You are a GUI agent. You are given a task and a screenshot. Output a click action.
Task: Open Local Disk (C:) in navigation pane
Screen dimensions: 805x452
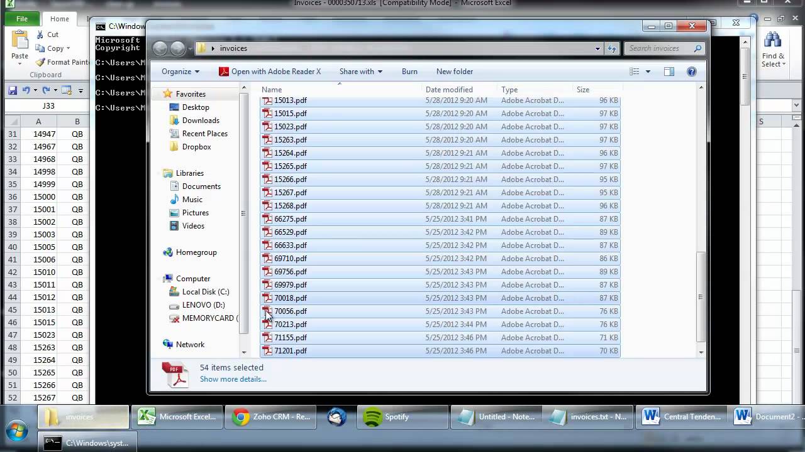tap(205, 292)
